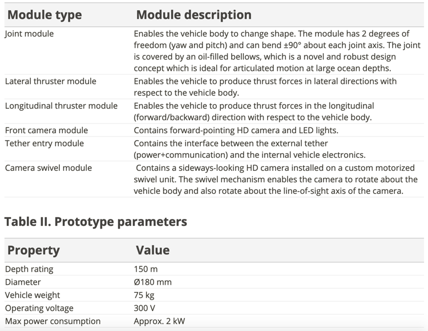This screenshot has height=331, width=428.
Task: Select the Longitudinal thruster module cell
Action: [x=61, y=106]
